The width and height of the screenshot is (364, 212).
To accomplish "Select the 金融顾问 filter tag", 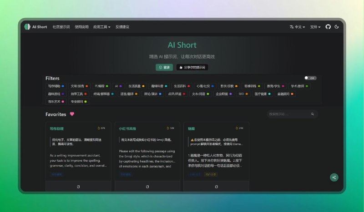I will pyautogui.click(x=285, y=94).
